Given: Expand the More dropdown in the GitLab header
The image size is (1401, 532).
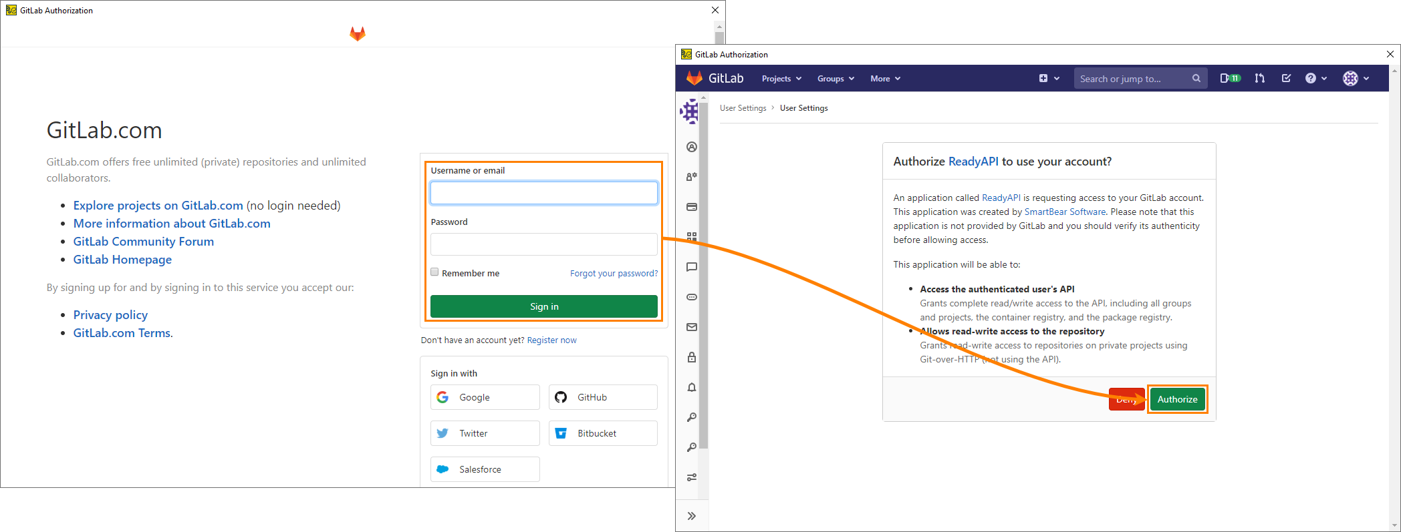Looking at the screenshot, I should pyautogui.click(x=885, y=79).
